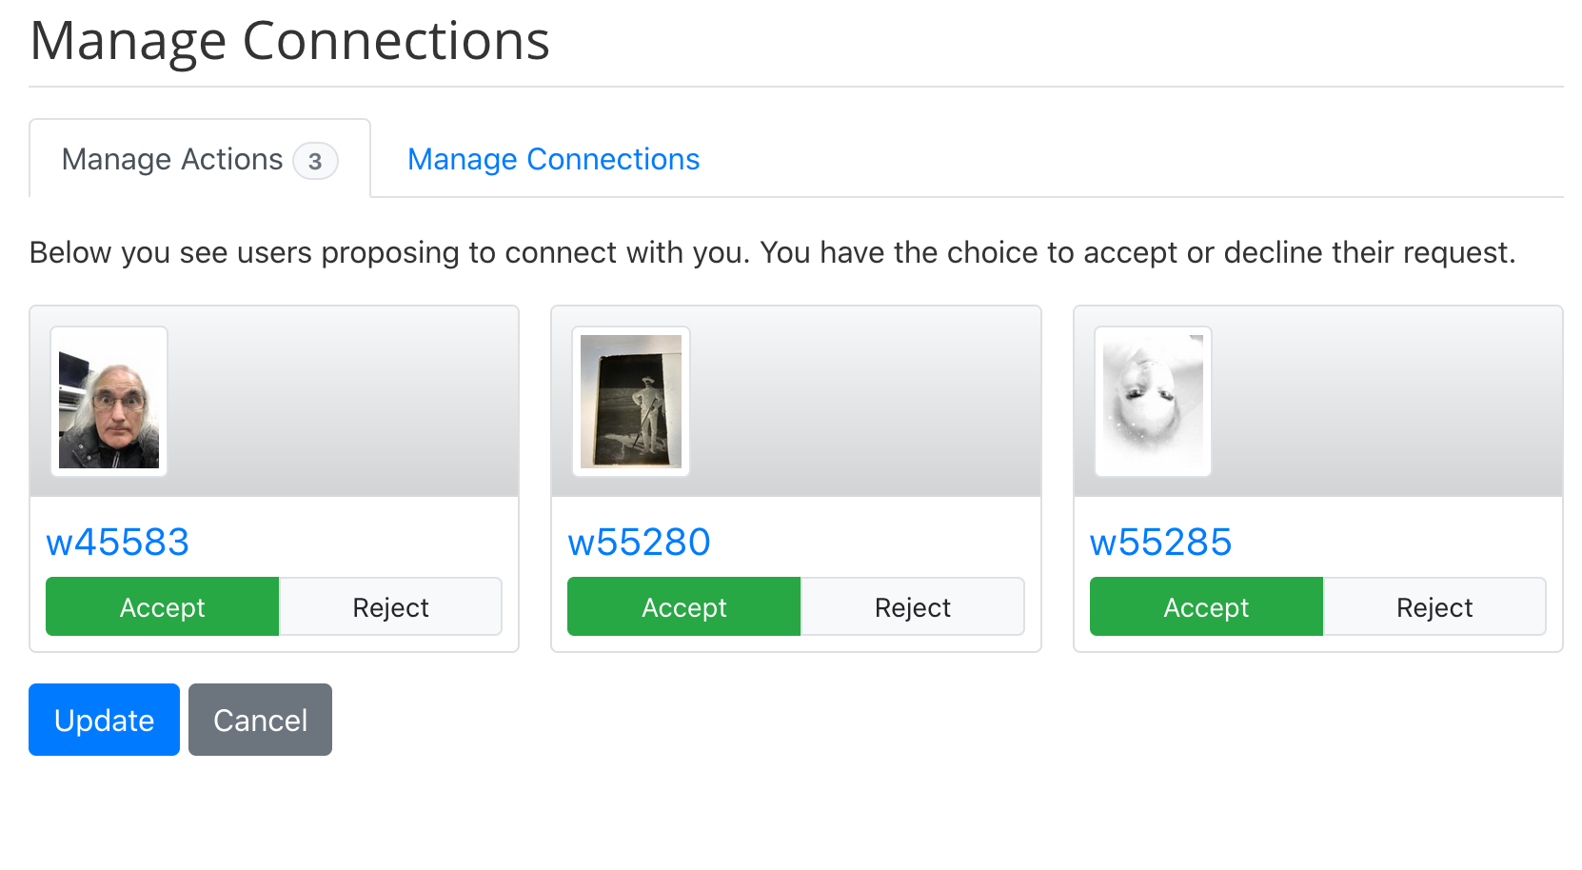
Task: Open the profile photo of user w45583
Action: 109,402
